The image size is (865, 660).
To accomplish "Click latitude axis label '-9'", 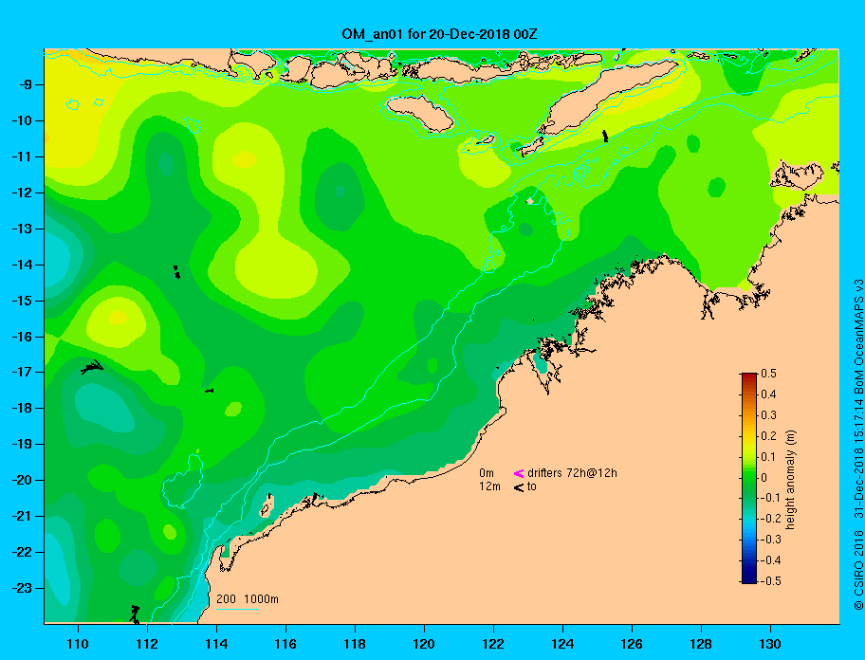I will point(26,85).
